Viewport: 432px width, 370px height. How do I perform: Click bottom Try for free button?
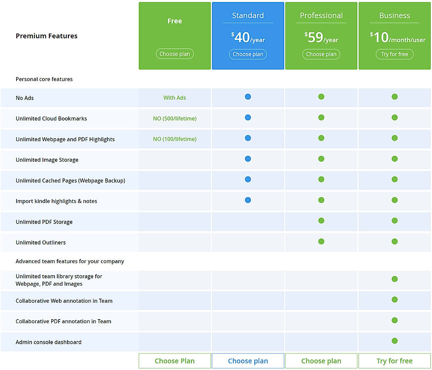point(394,361)
